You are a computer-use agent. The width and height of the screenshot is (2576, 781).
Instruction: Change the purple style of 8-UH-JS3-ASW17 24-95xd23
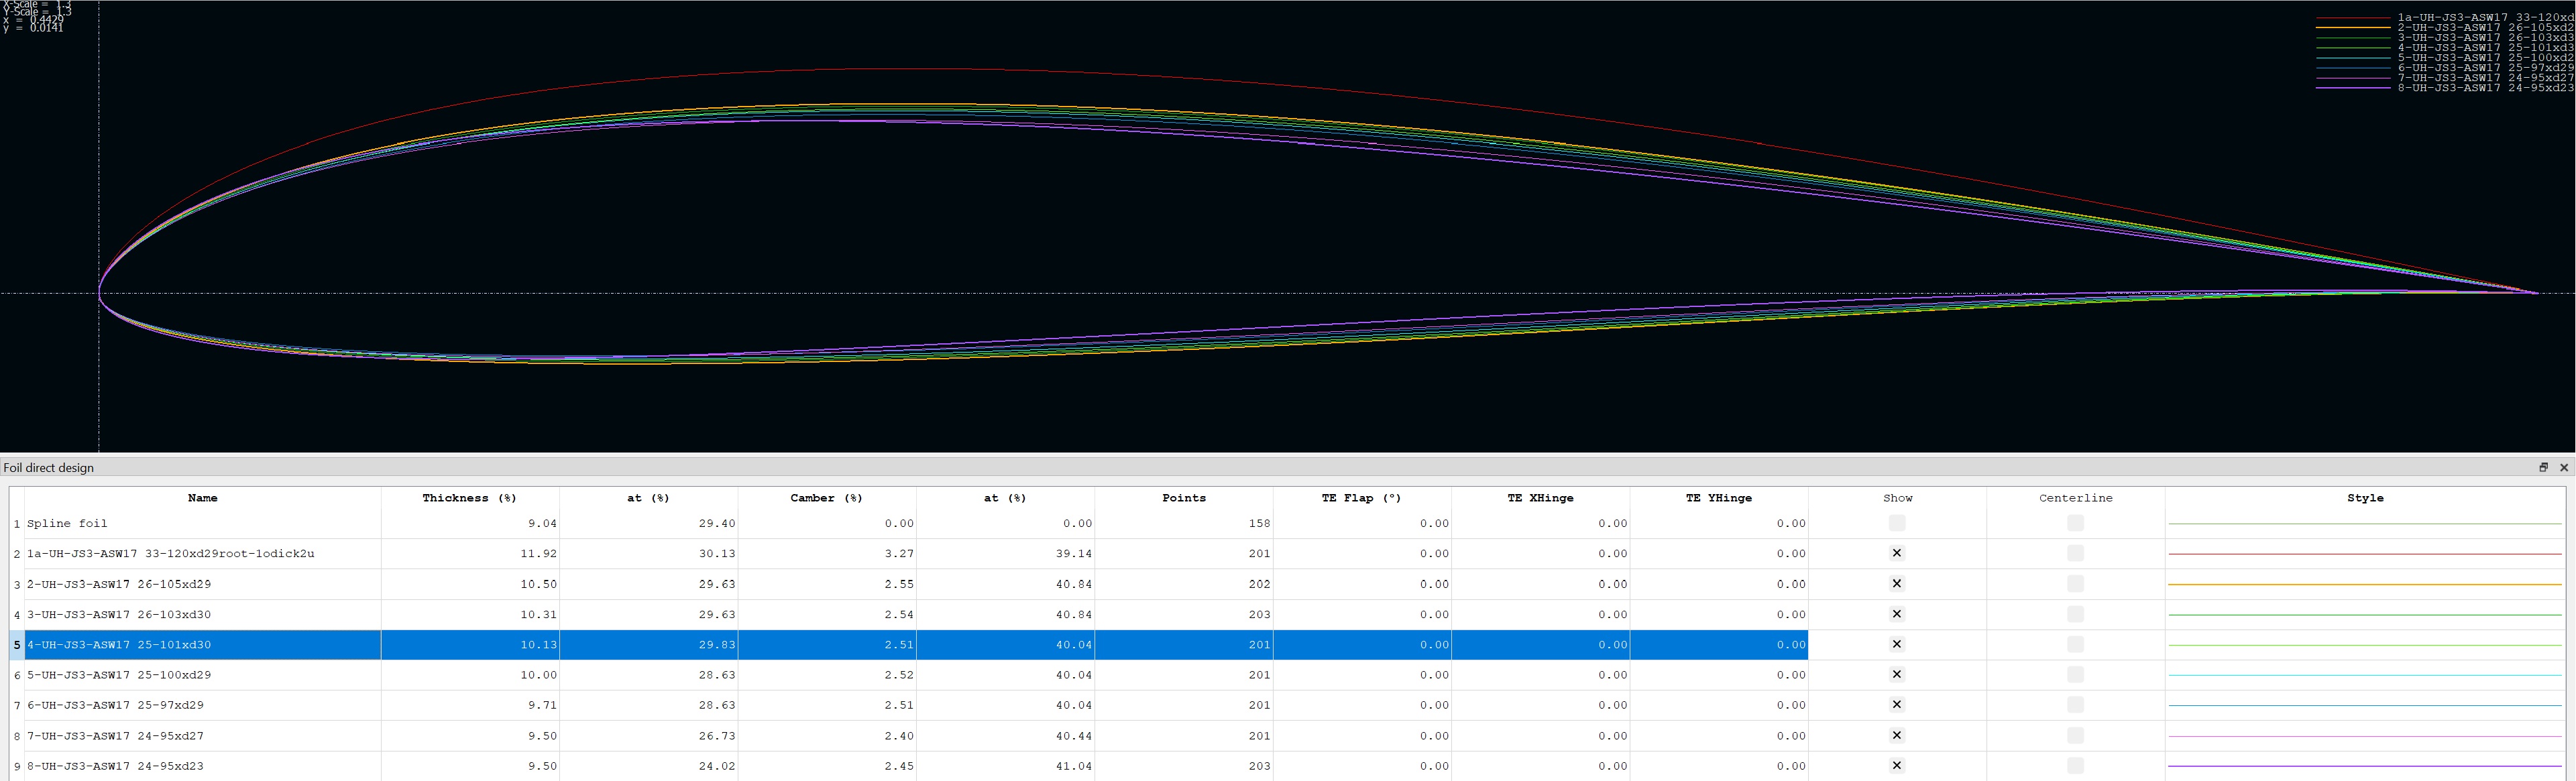pyautogui.click(x=2364, y=766)
